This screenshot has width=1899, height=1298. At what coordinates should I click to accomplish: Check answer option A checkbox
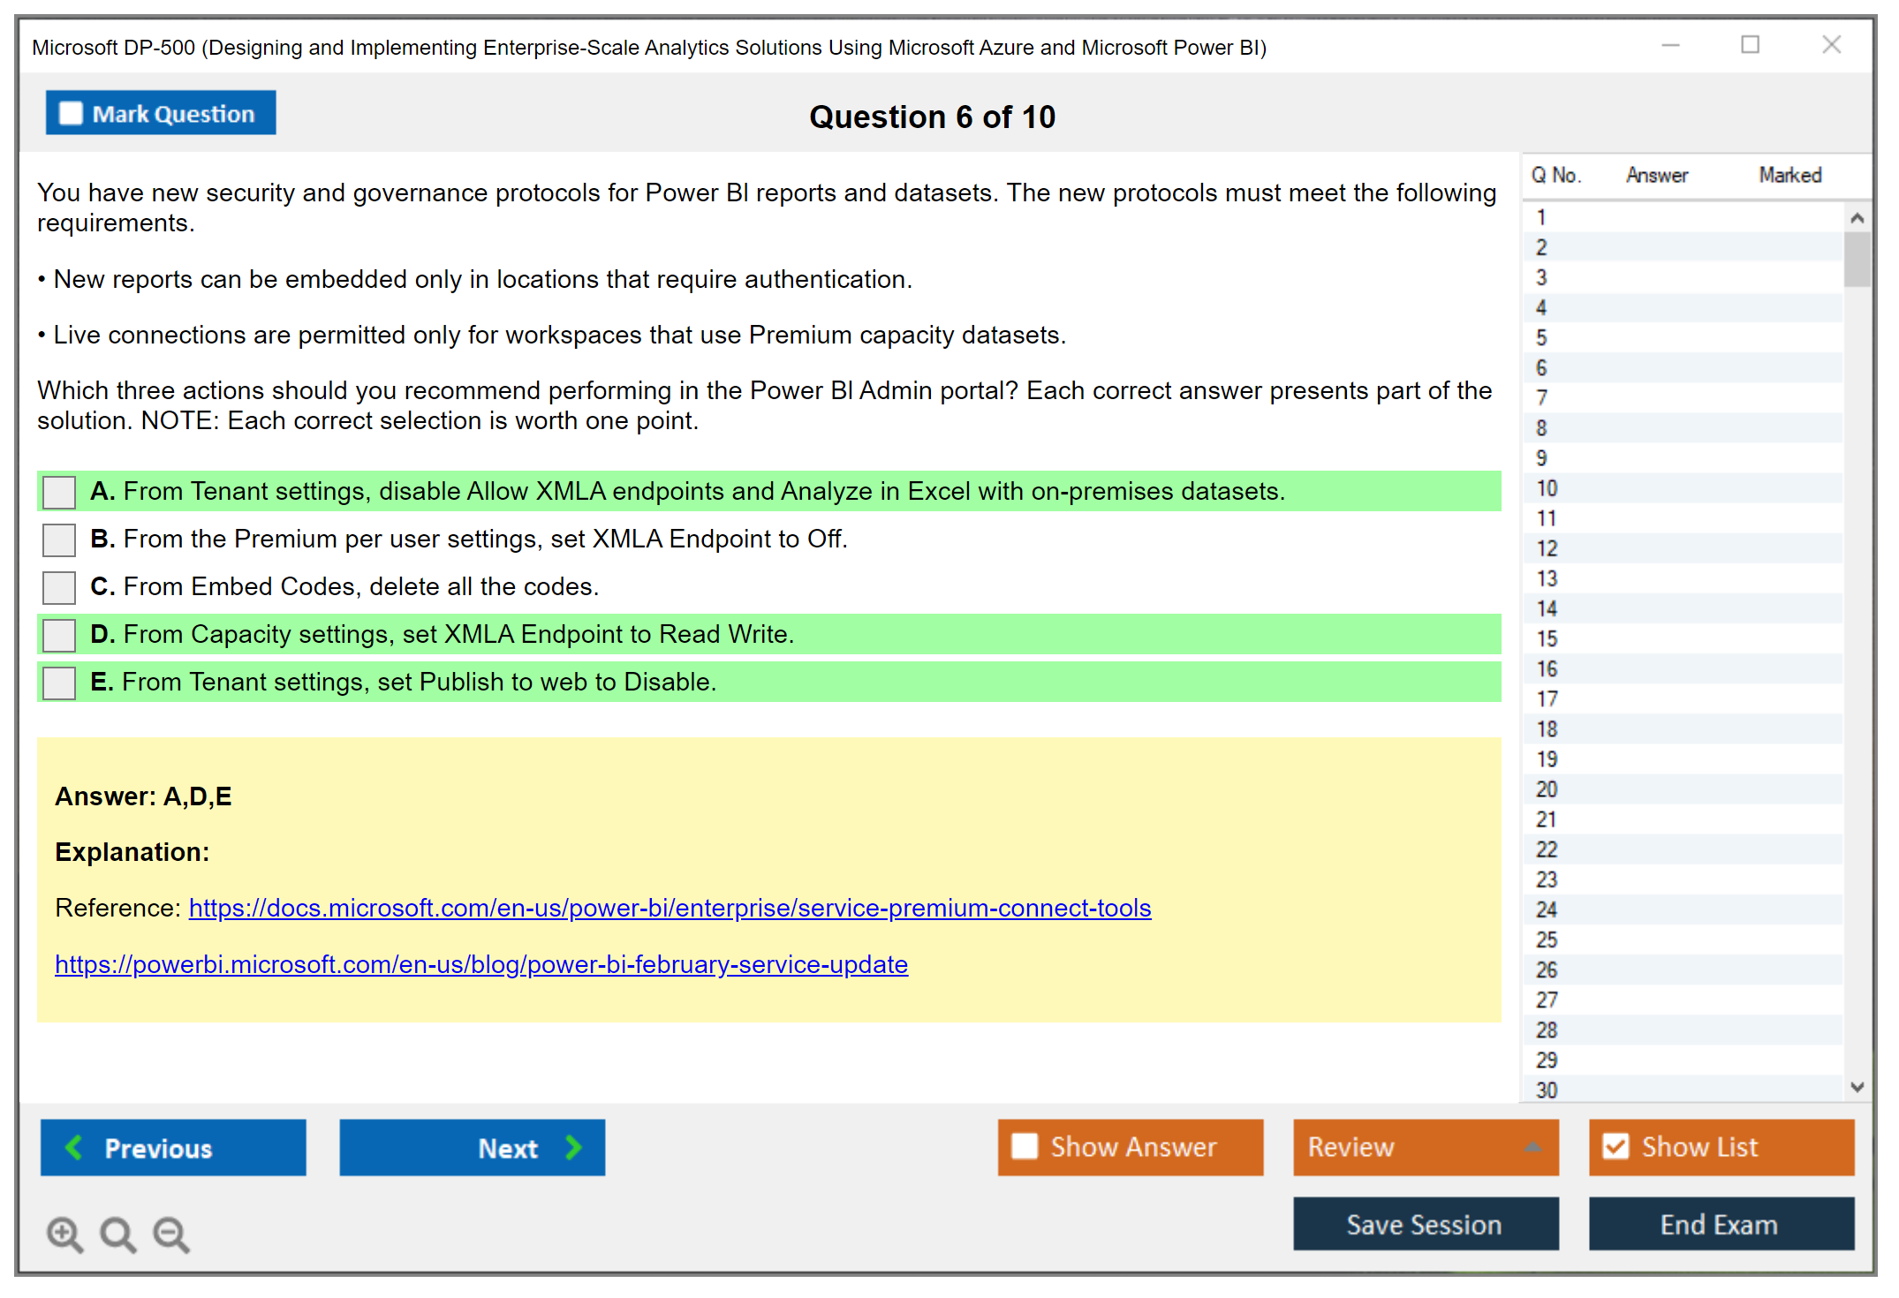pyautogui.click(x=59, y=492)
